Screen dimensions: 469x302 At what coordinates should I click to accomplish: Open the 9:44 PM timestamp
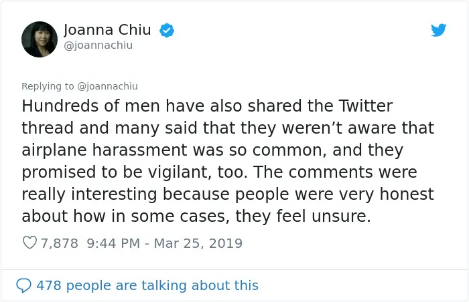pyautogui.click(x=113, y=243)
